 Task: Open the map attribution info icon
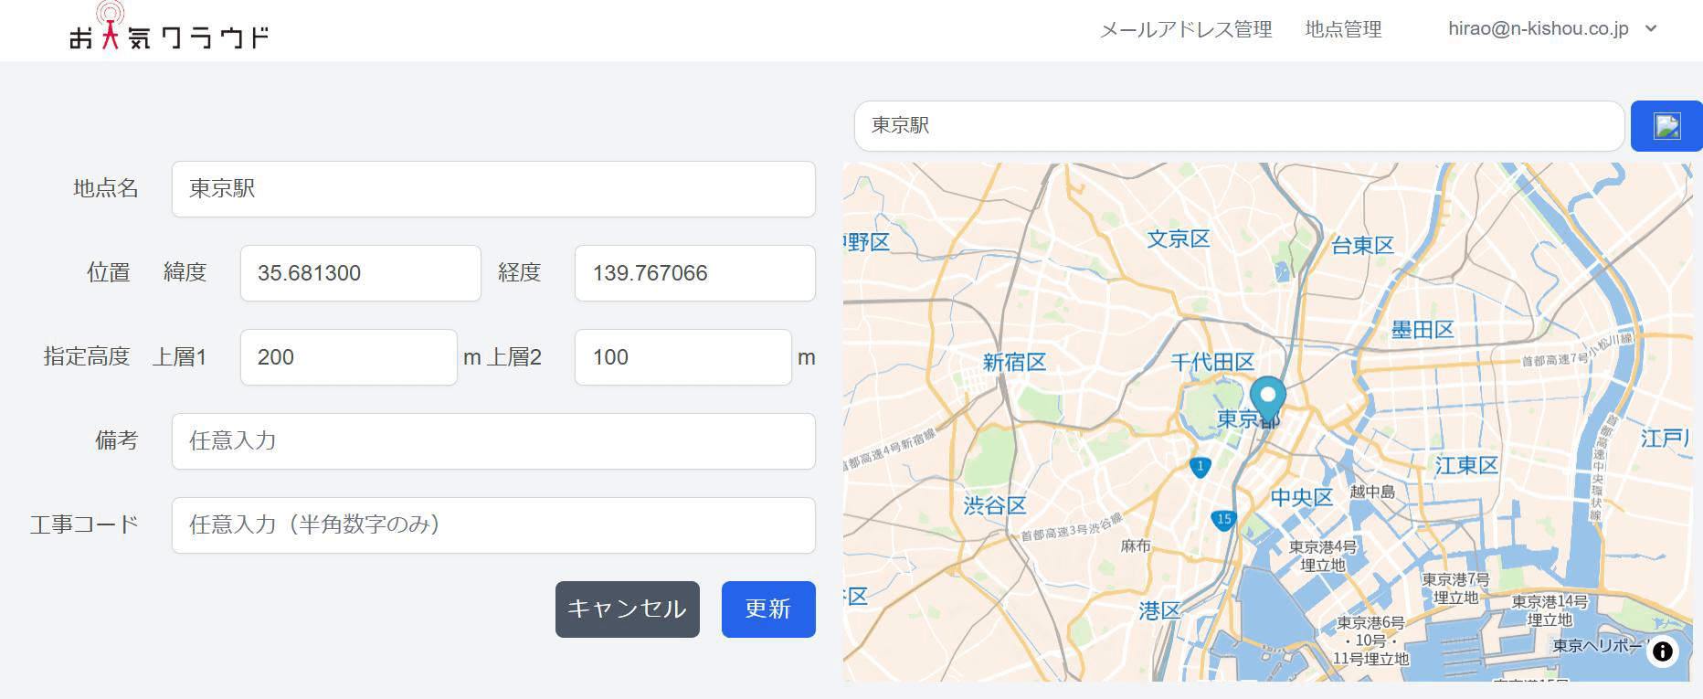(x=1662, y=651)
